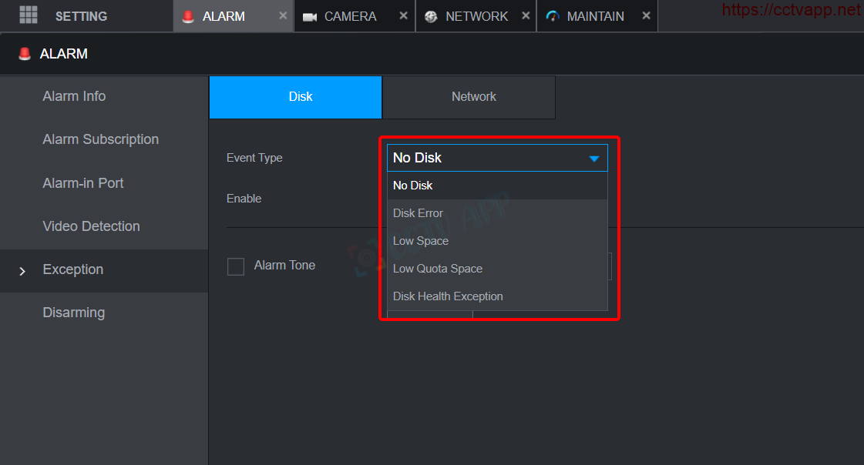864x465 pixels.
Task: Go to Video Detection settings
Action: pyautogui.click(x=91, y=226)
